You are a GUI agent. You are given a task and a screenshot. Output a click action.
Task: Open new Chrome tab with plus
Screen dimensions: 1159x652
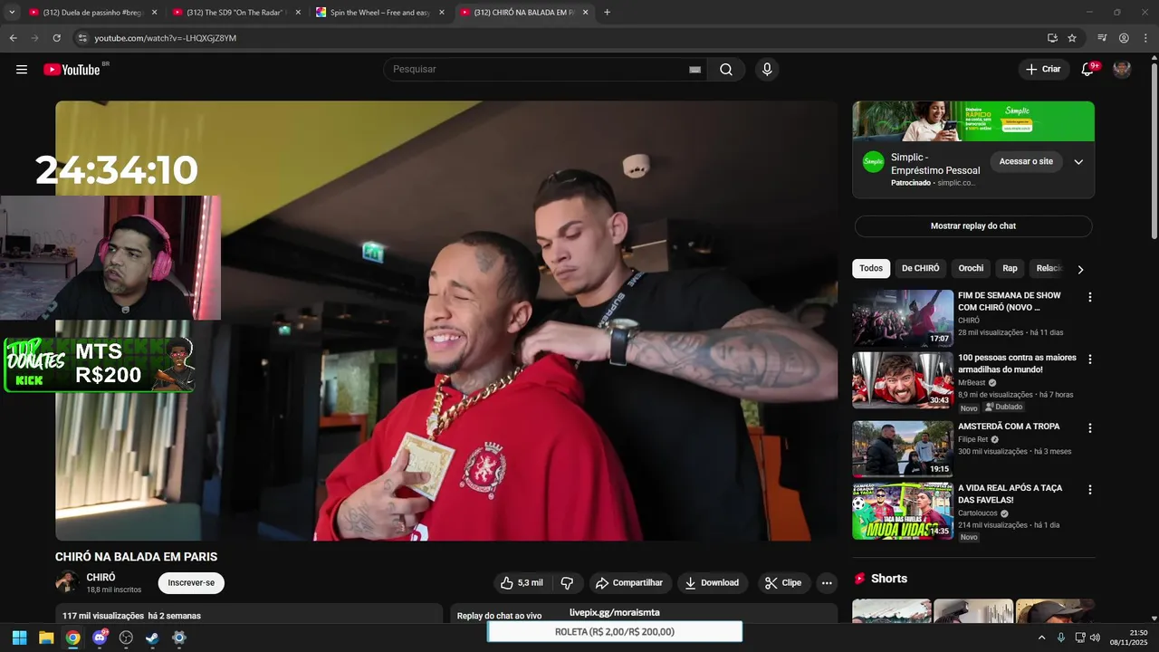click(x=607, y=13)
